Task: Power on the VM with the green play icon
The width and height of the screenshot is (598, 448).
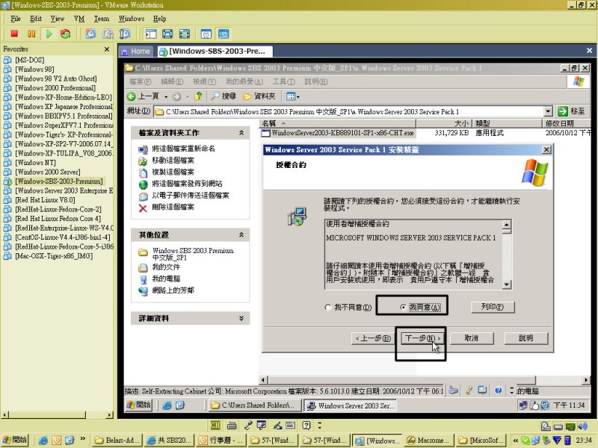Action: pyautogui.click(x=49, y=34)
